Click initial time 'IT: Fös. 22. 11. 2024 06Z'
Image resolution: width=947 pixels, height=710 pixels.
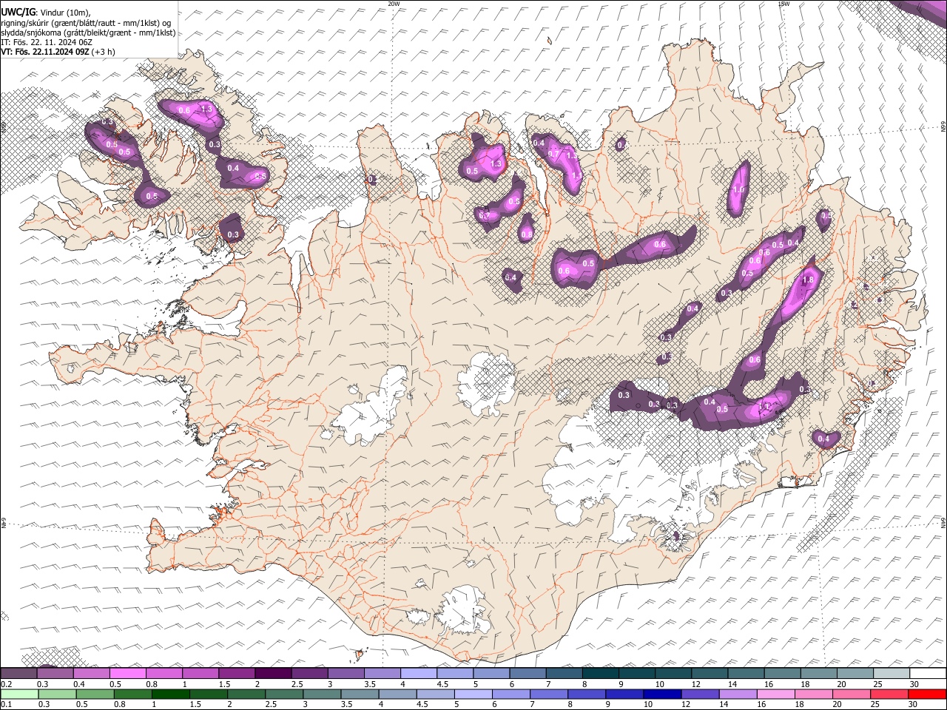point(46,42)
